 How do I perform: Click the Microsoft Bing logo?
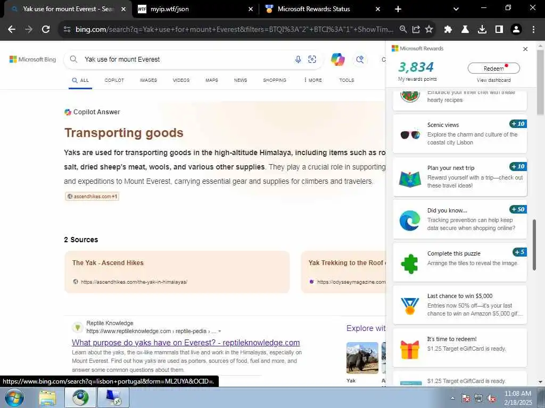click(x=32, y=59)
